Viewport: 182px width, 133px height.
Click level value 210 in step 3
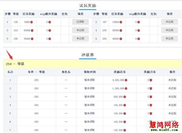(x=16, y=30)
